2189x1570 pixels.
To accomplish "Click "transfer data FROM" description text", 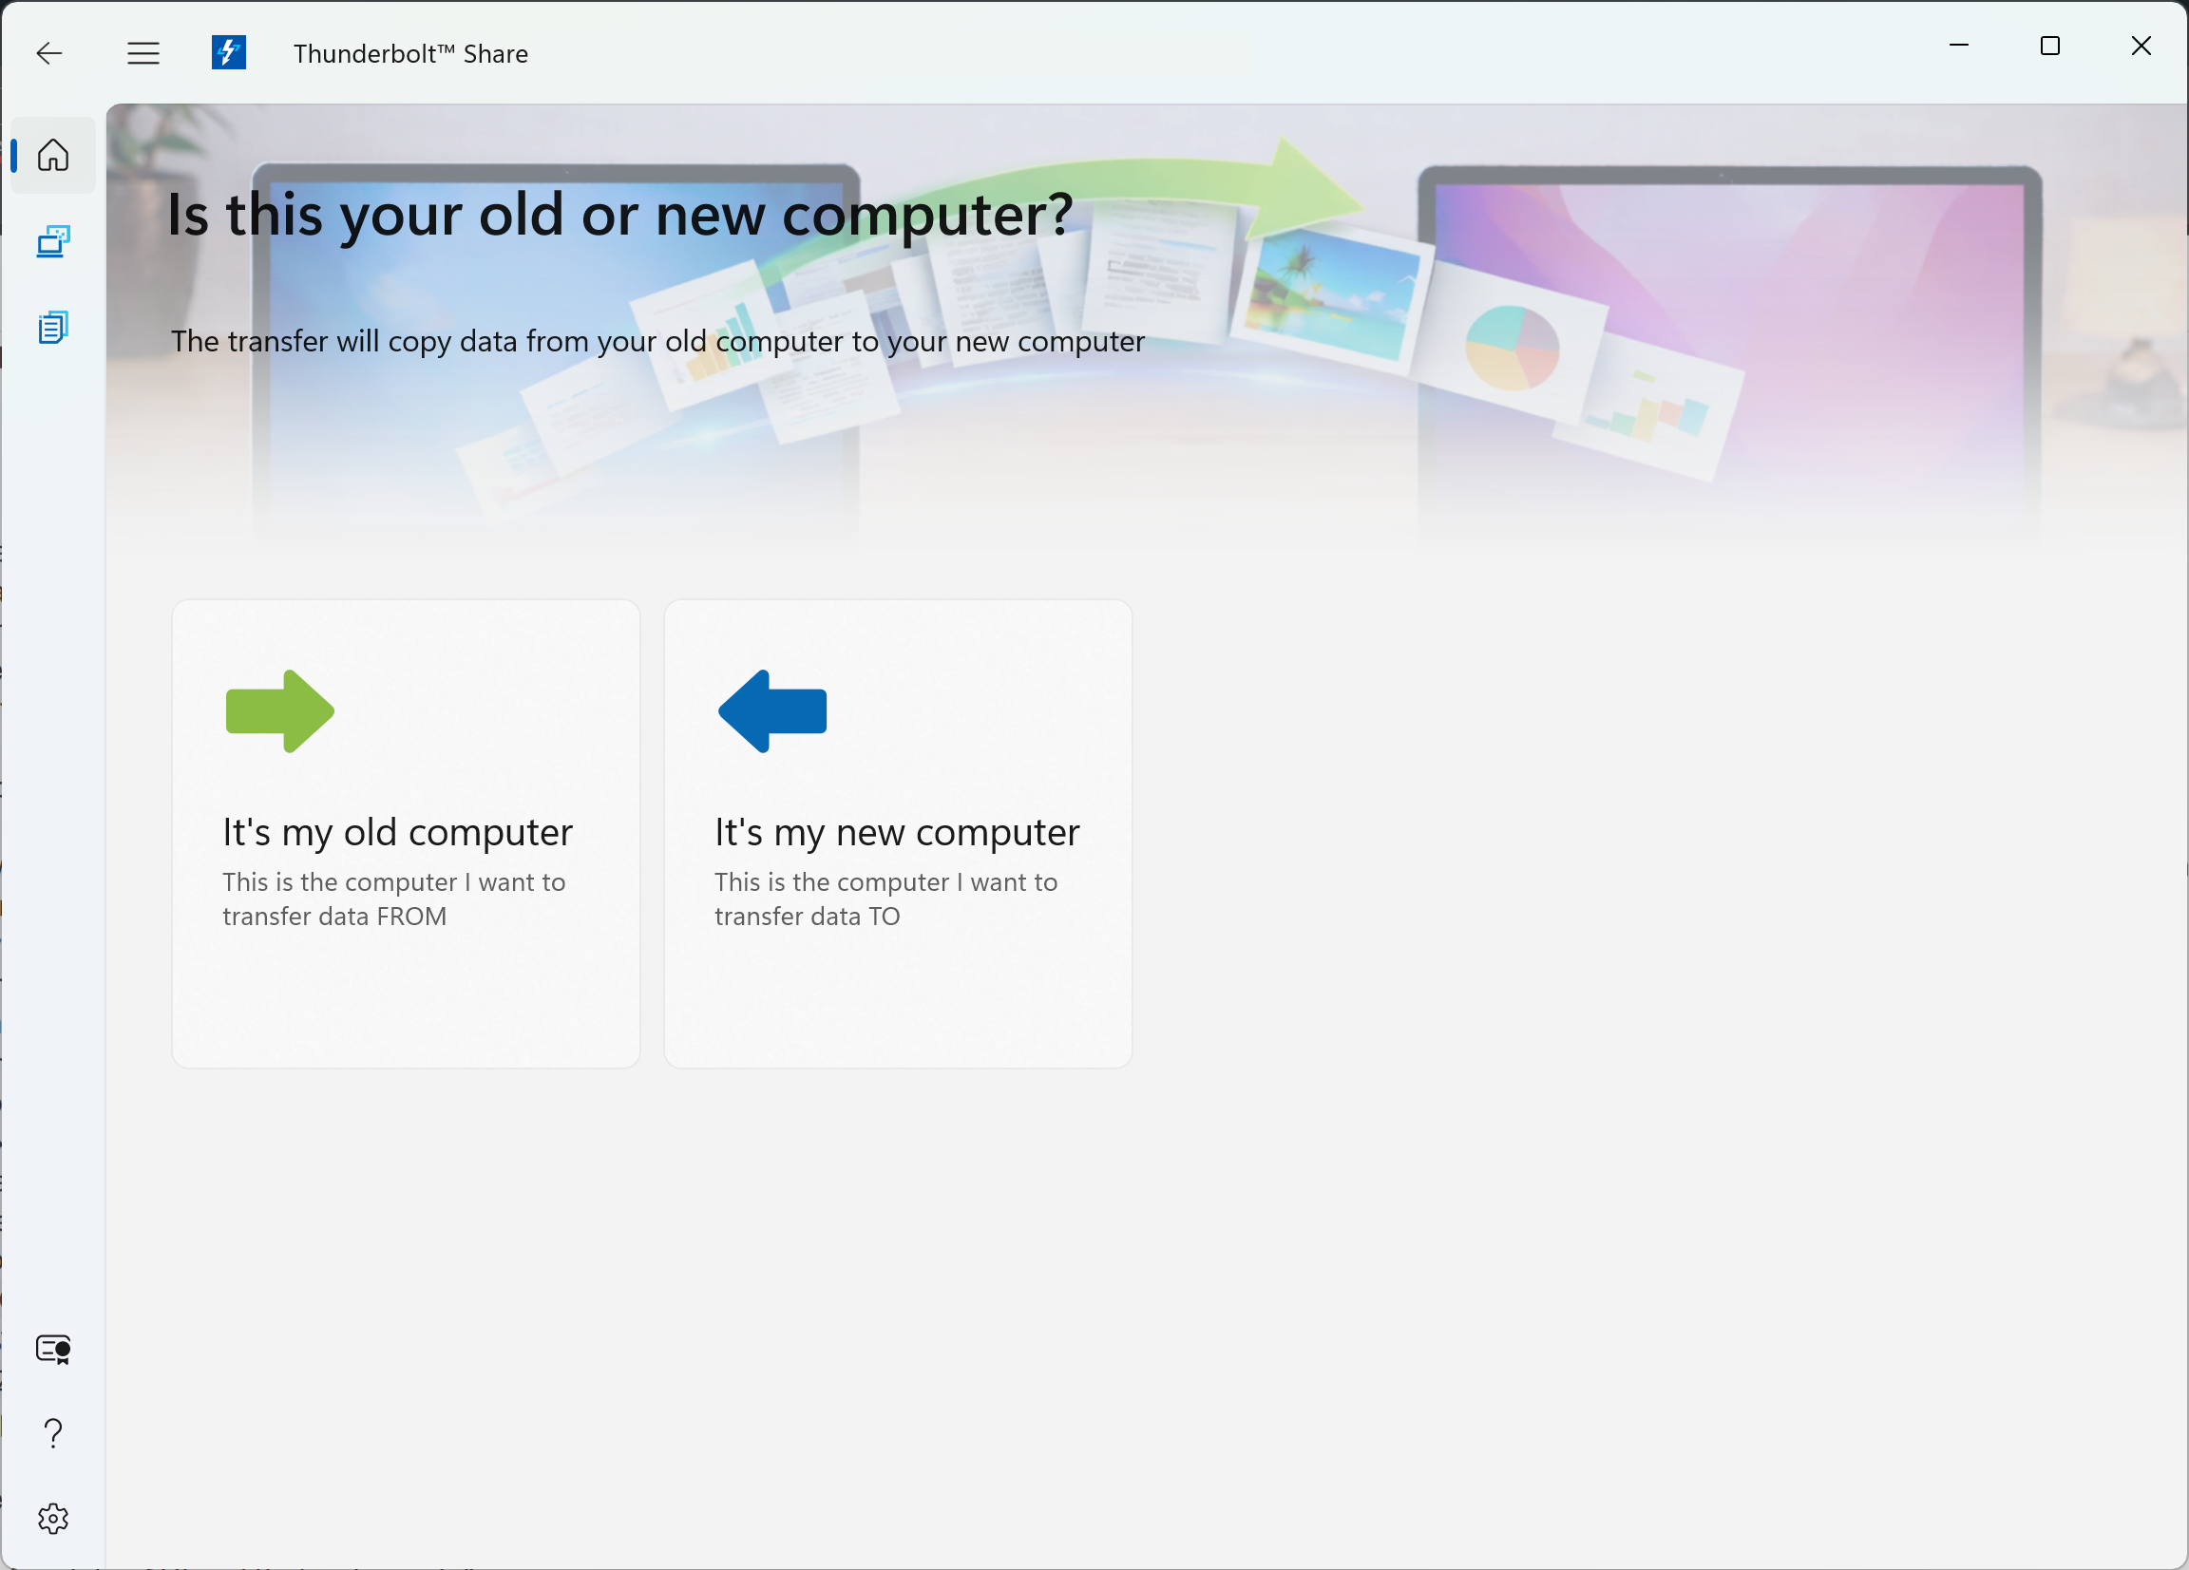I will click(x=333, y=917).
